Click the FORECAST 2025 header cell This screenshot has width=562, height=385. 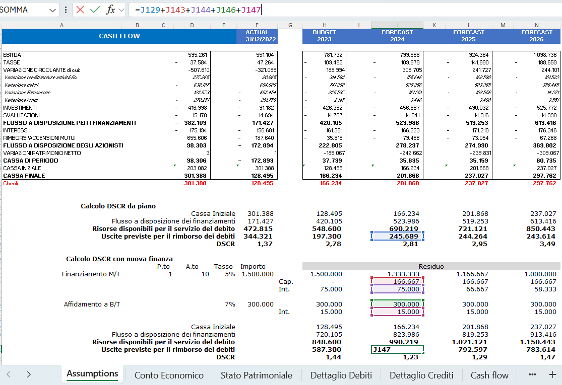(x=468, y=36)
